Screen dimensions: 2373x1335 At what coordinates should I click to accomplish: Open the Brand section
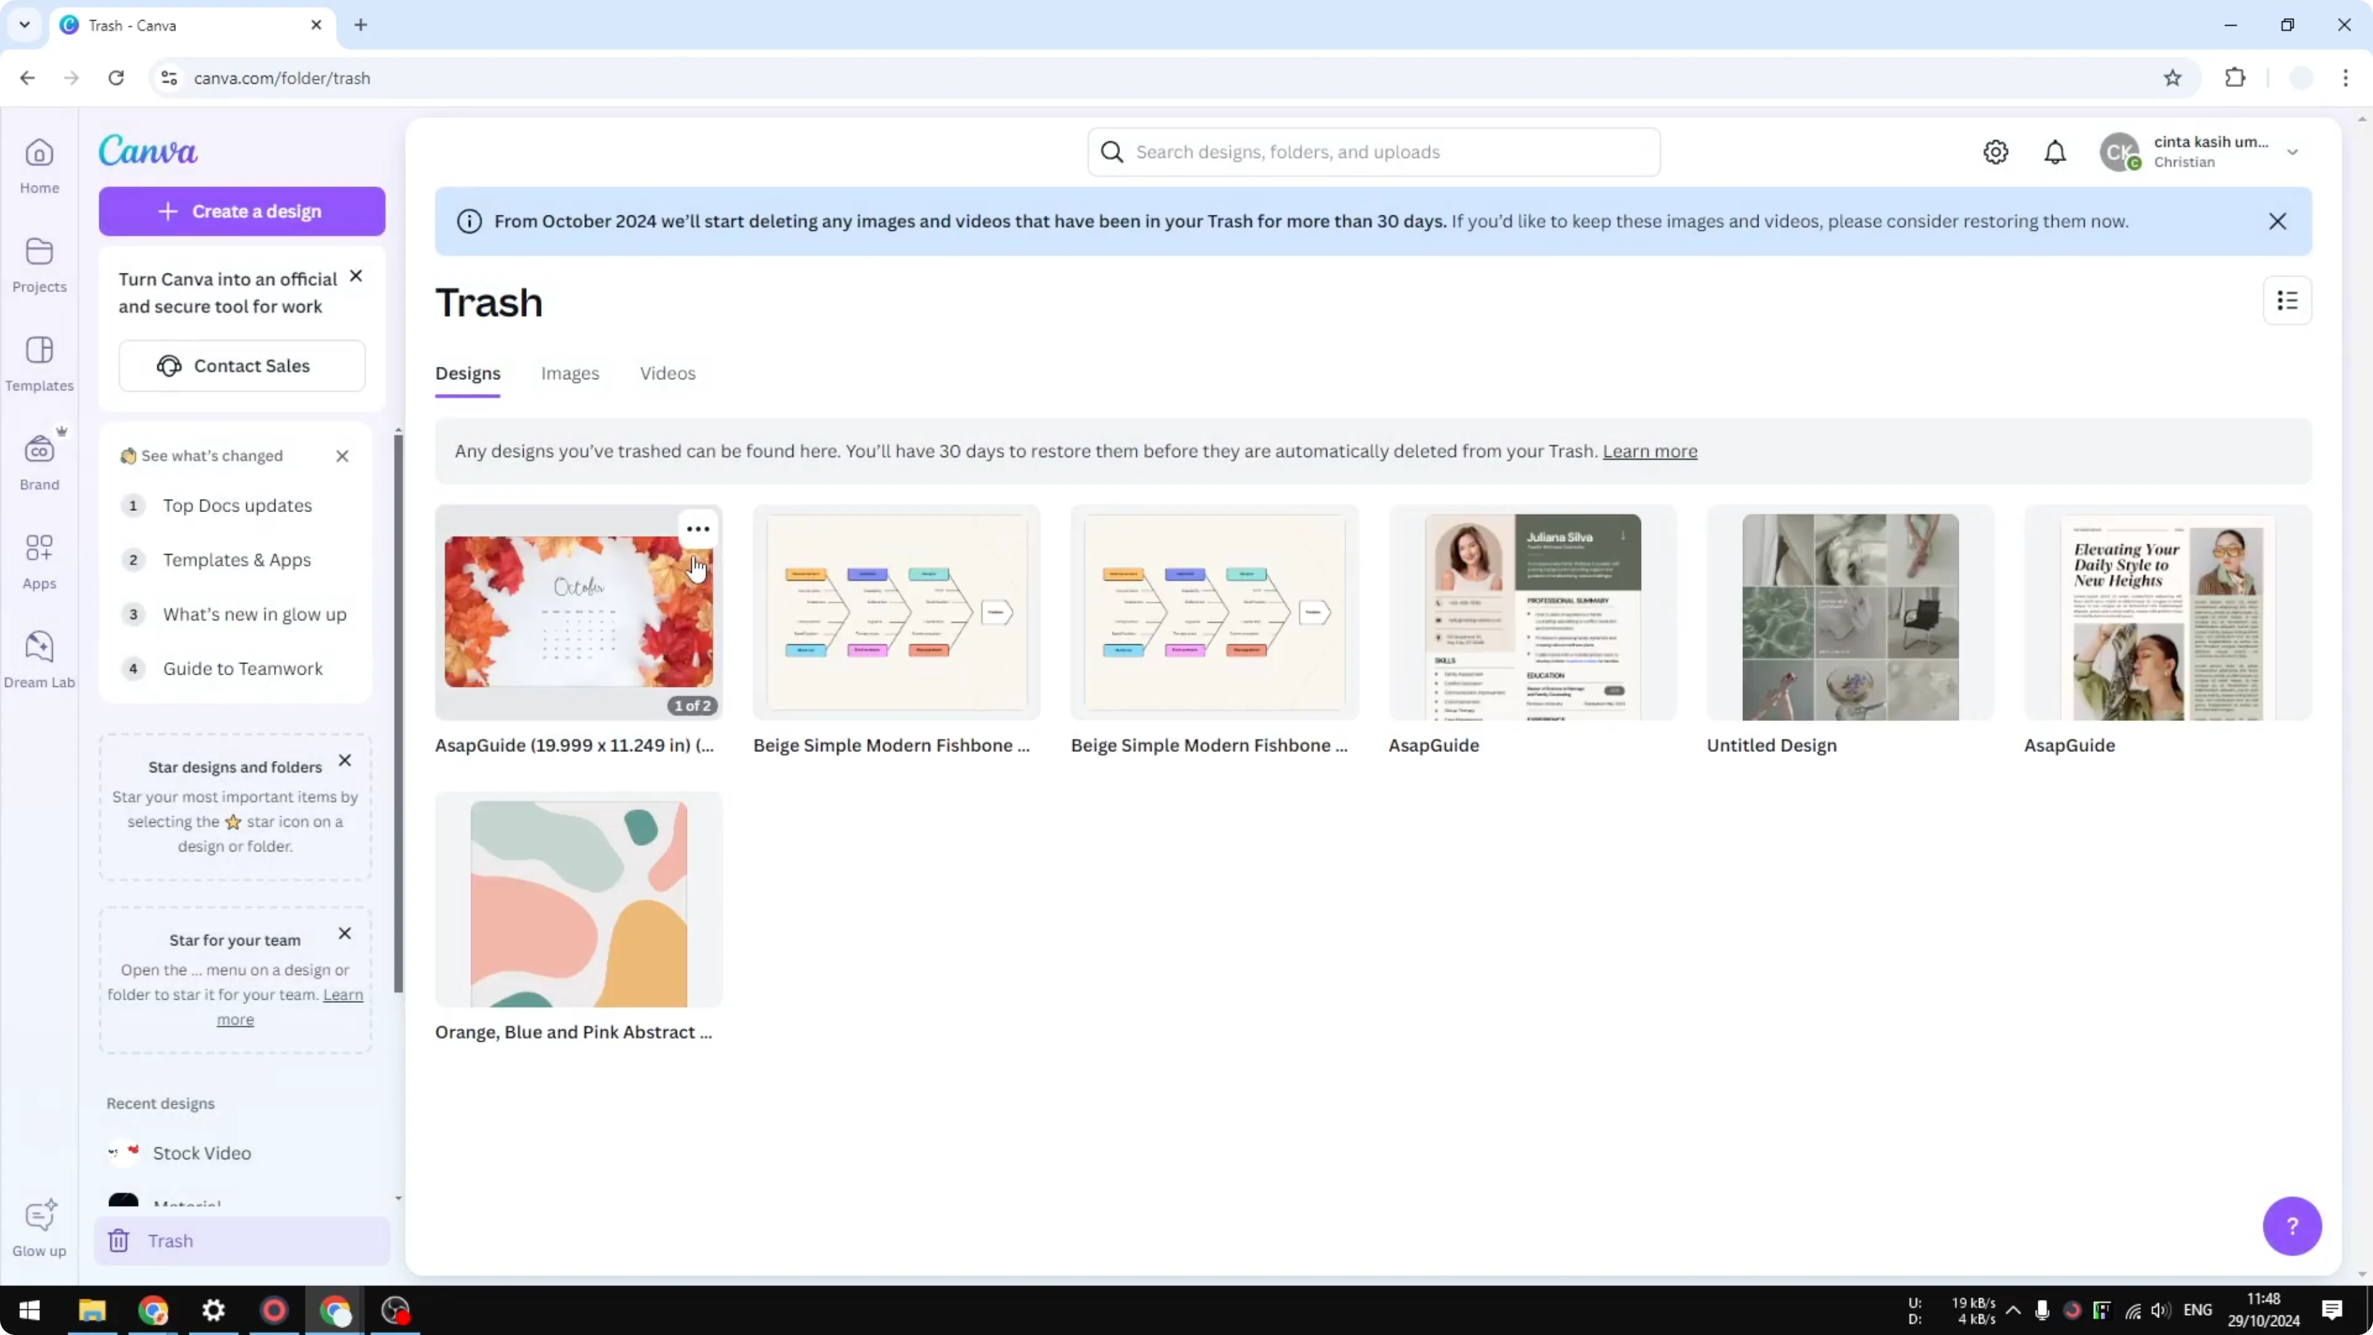[x=39, y=460]
